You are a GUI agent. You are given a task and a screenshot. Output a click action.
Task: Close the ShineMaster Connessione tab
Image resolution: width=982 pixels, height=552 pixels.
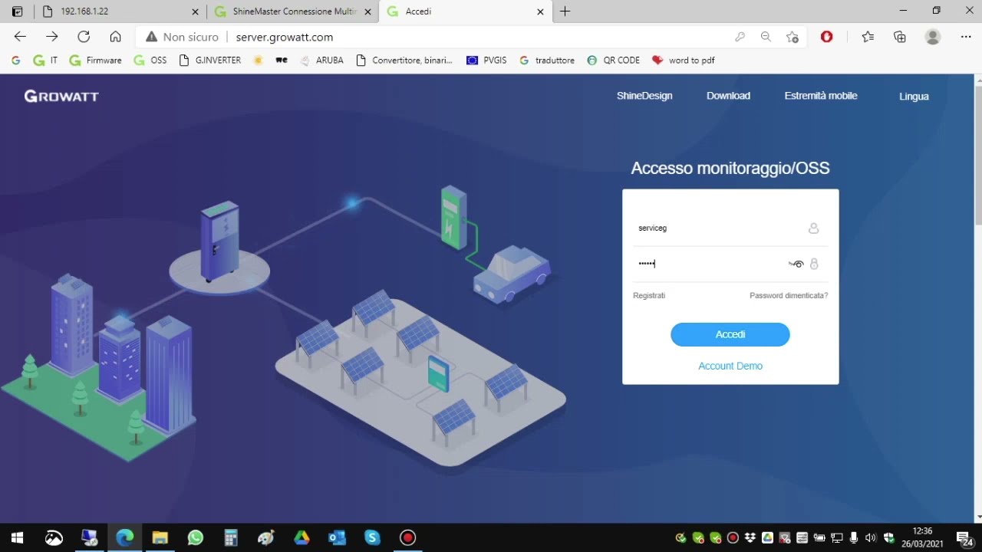click(x=367, y=11)
